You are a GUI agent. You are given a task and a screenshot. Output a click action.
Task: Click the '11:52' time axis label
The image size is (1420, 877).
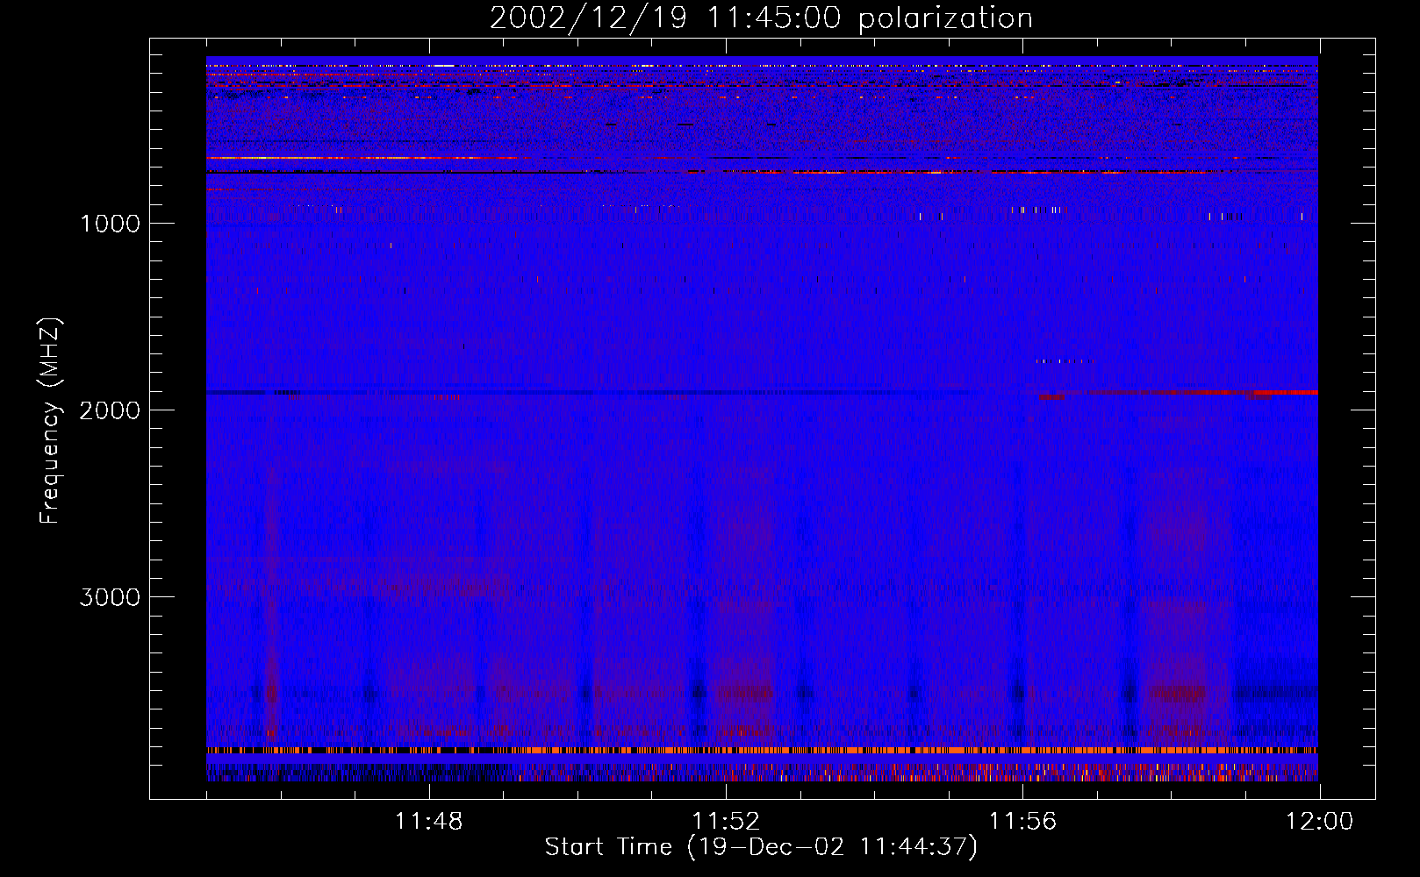(x=726, y=822)
